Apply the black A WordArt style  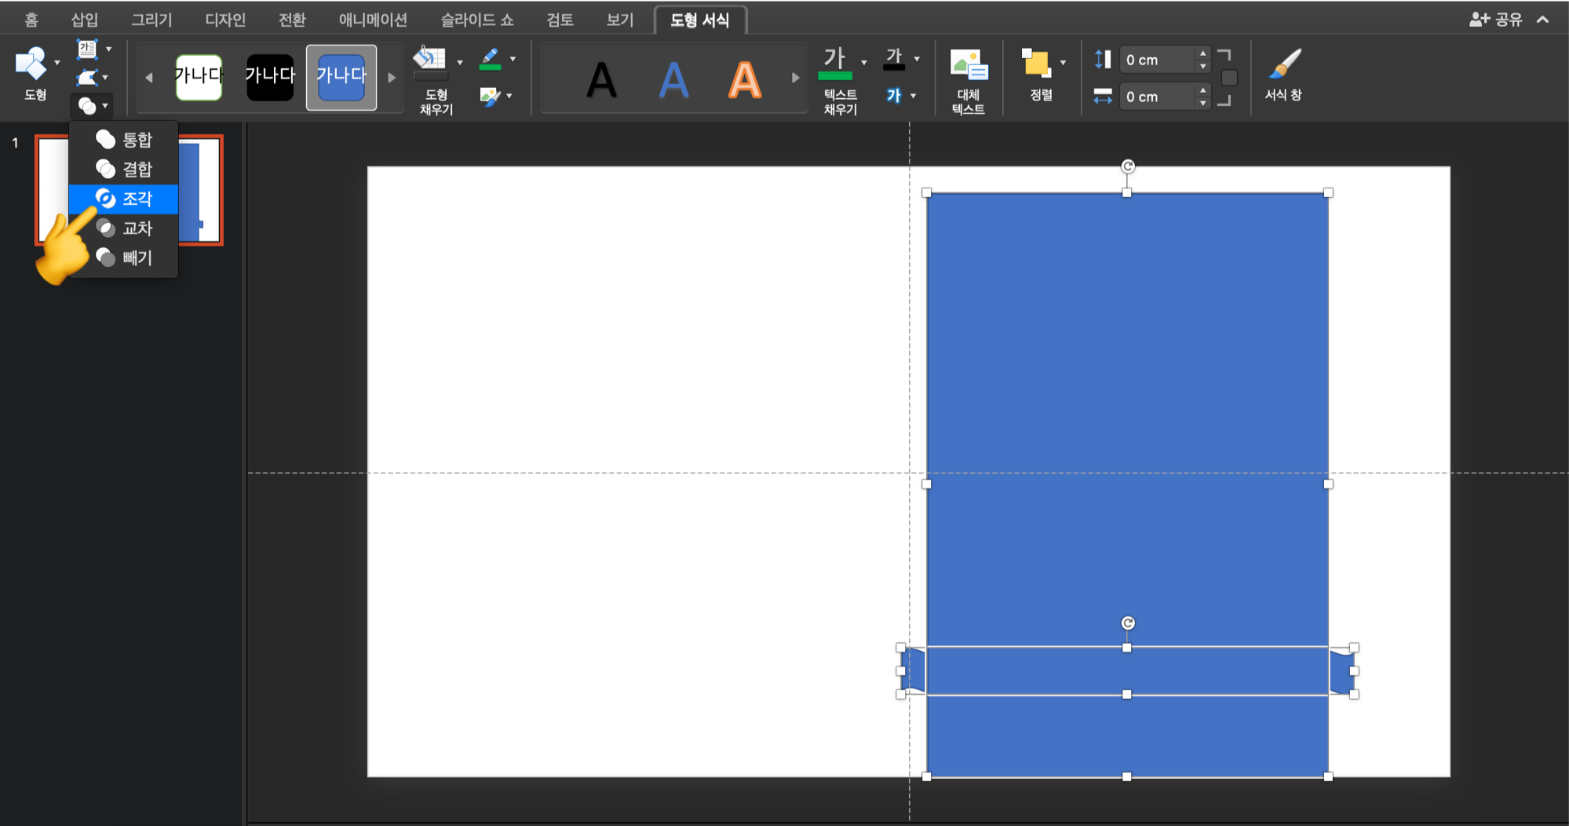[602, 79]
